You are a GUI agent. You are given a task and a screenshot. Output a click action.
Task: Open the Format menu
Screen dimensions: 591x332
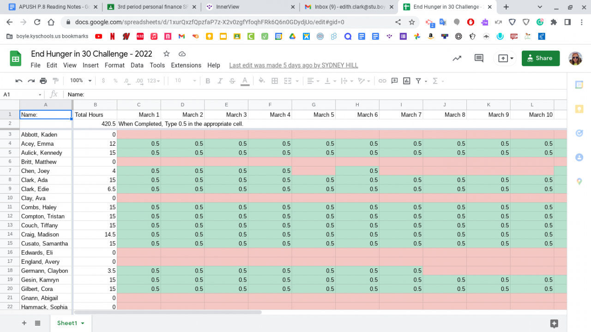coord(115,65)
